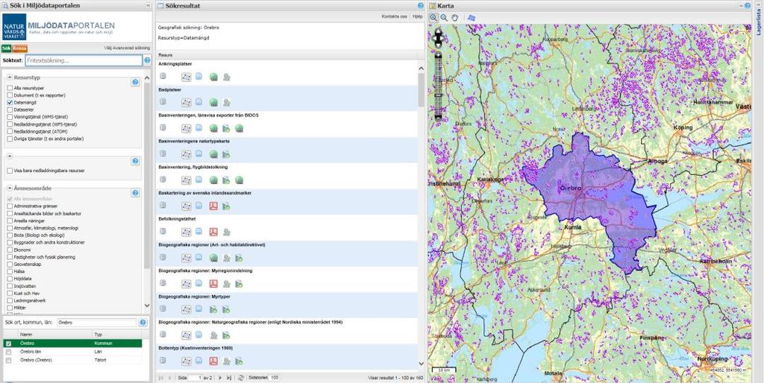Select the Örebro (Örebro) Tätort row
The width and height of the screenshot is (764, 383).
[72, 360]
